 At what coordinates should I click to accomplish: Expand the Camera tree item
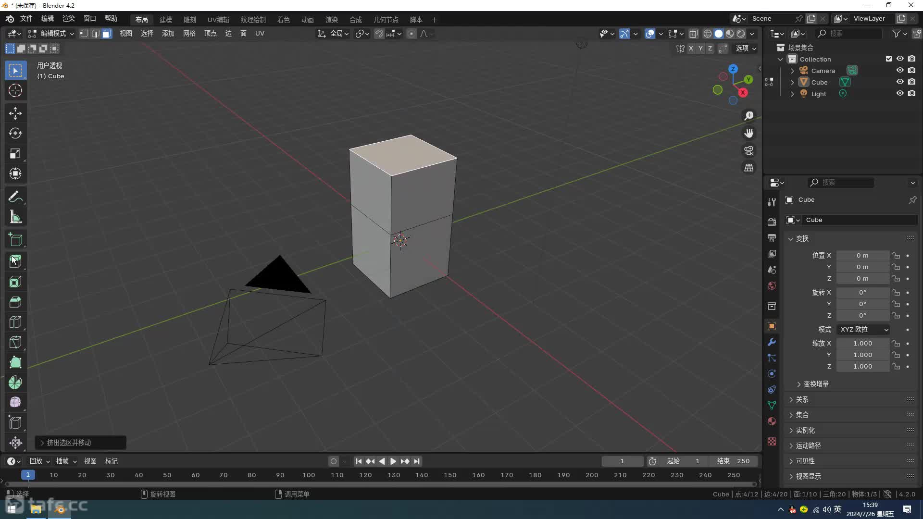click(x=792, y=71)
